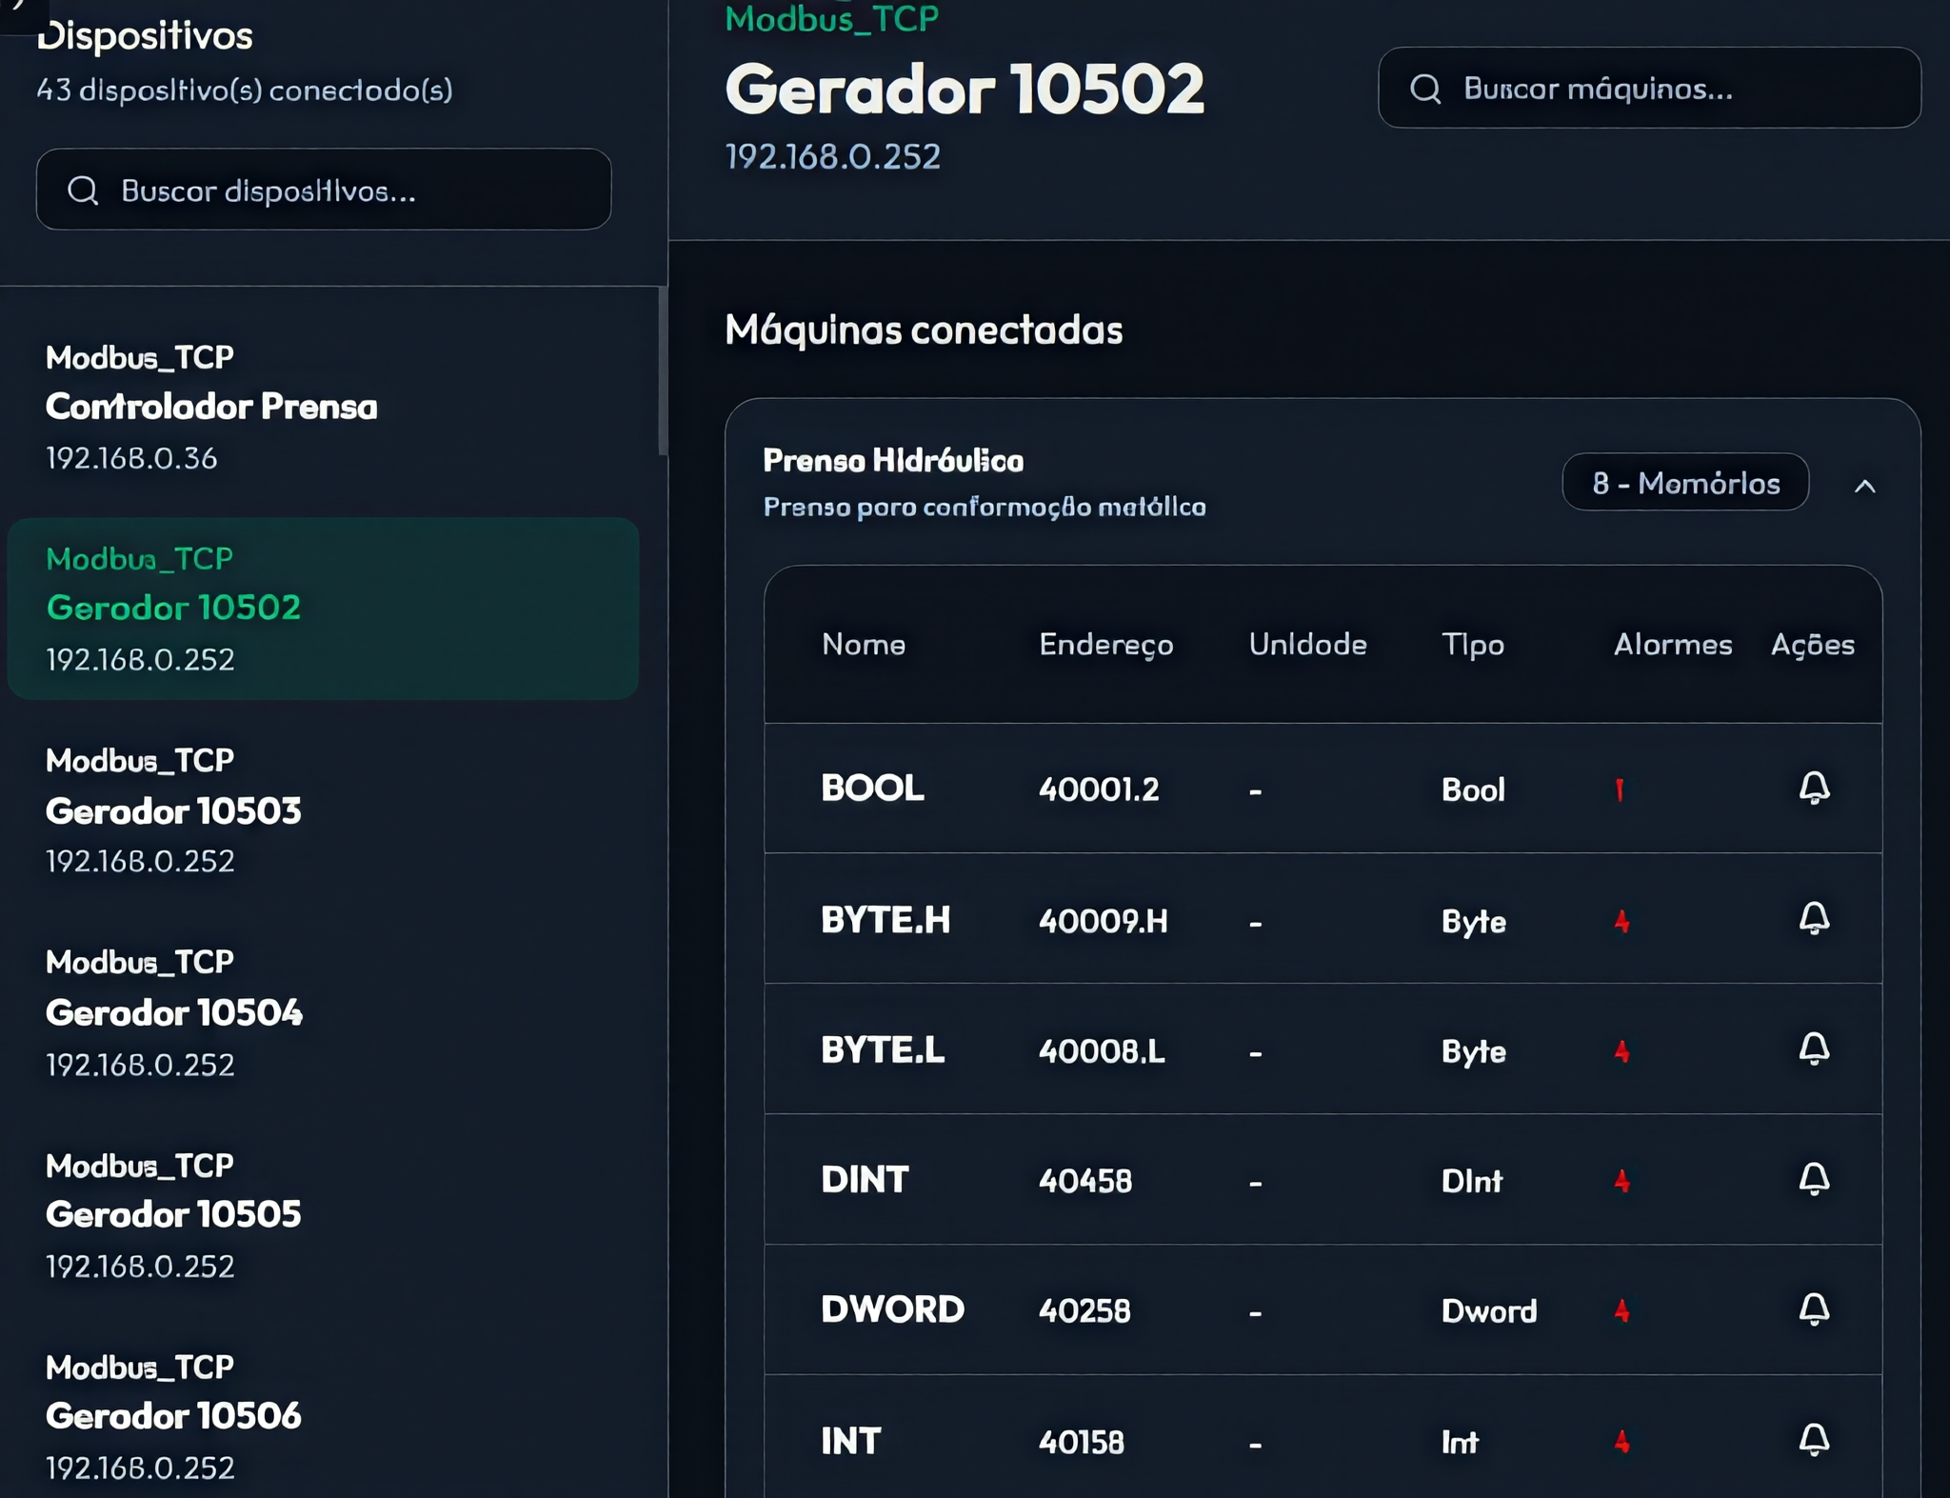The image size is (1950, 1498).
Task: Click address 40458
Action: coord(1085,1182)
